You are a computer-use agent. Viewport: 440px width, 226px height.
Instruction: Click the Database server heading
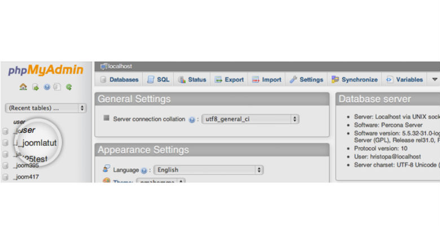pos(375,99)
